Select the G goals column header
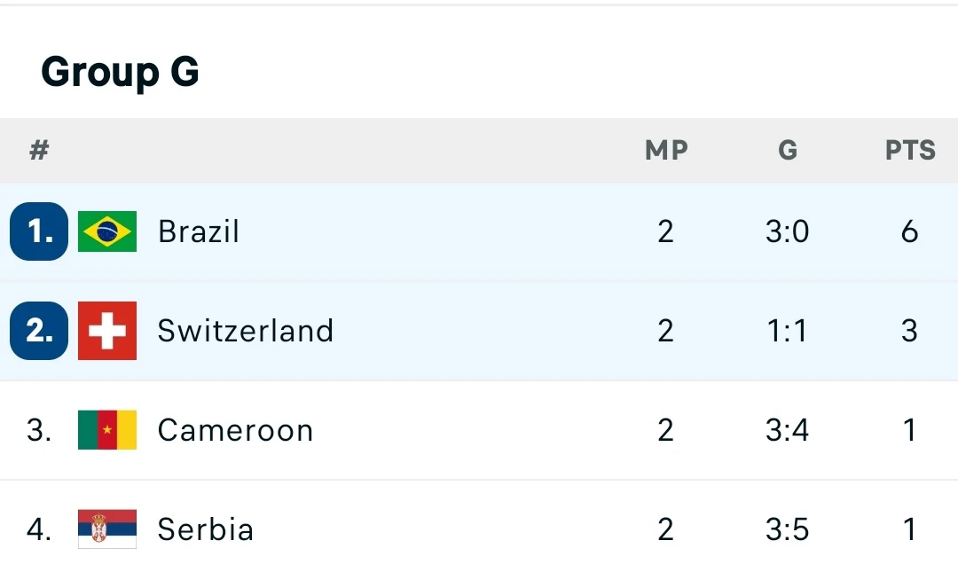 pyautogui.click(x=788, y=151)
